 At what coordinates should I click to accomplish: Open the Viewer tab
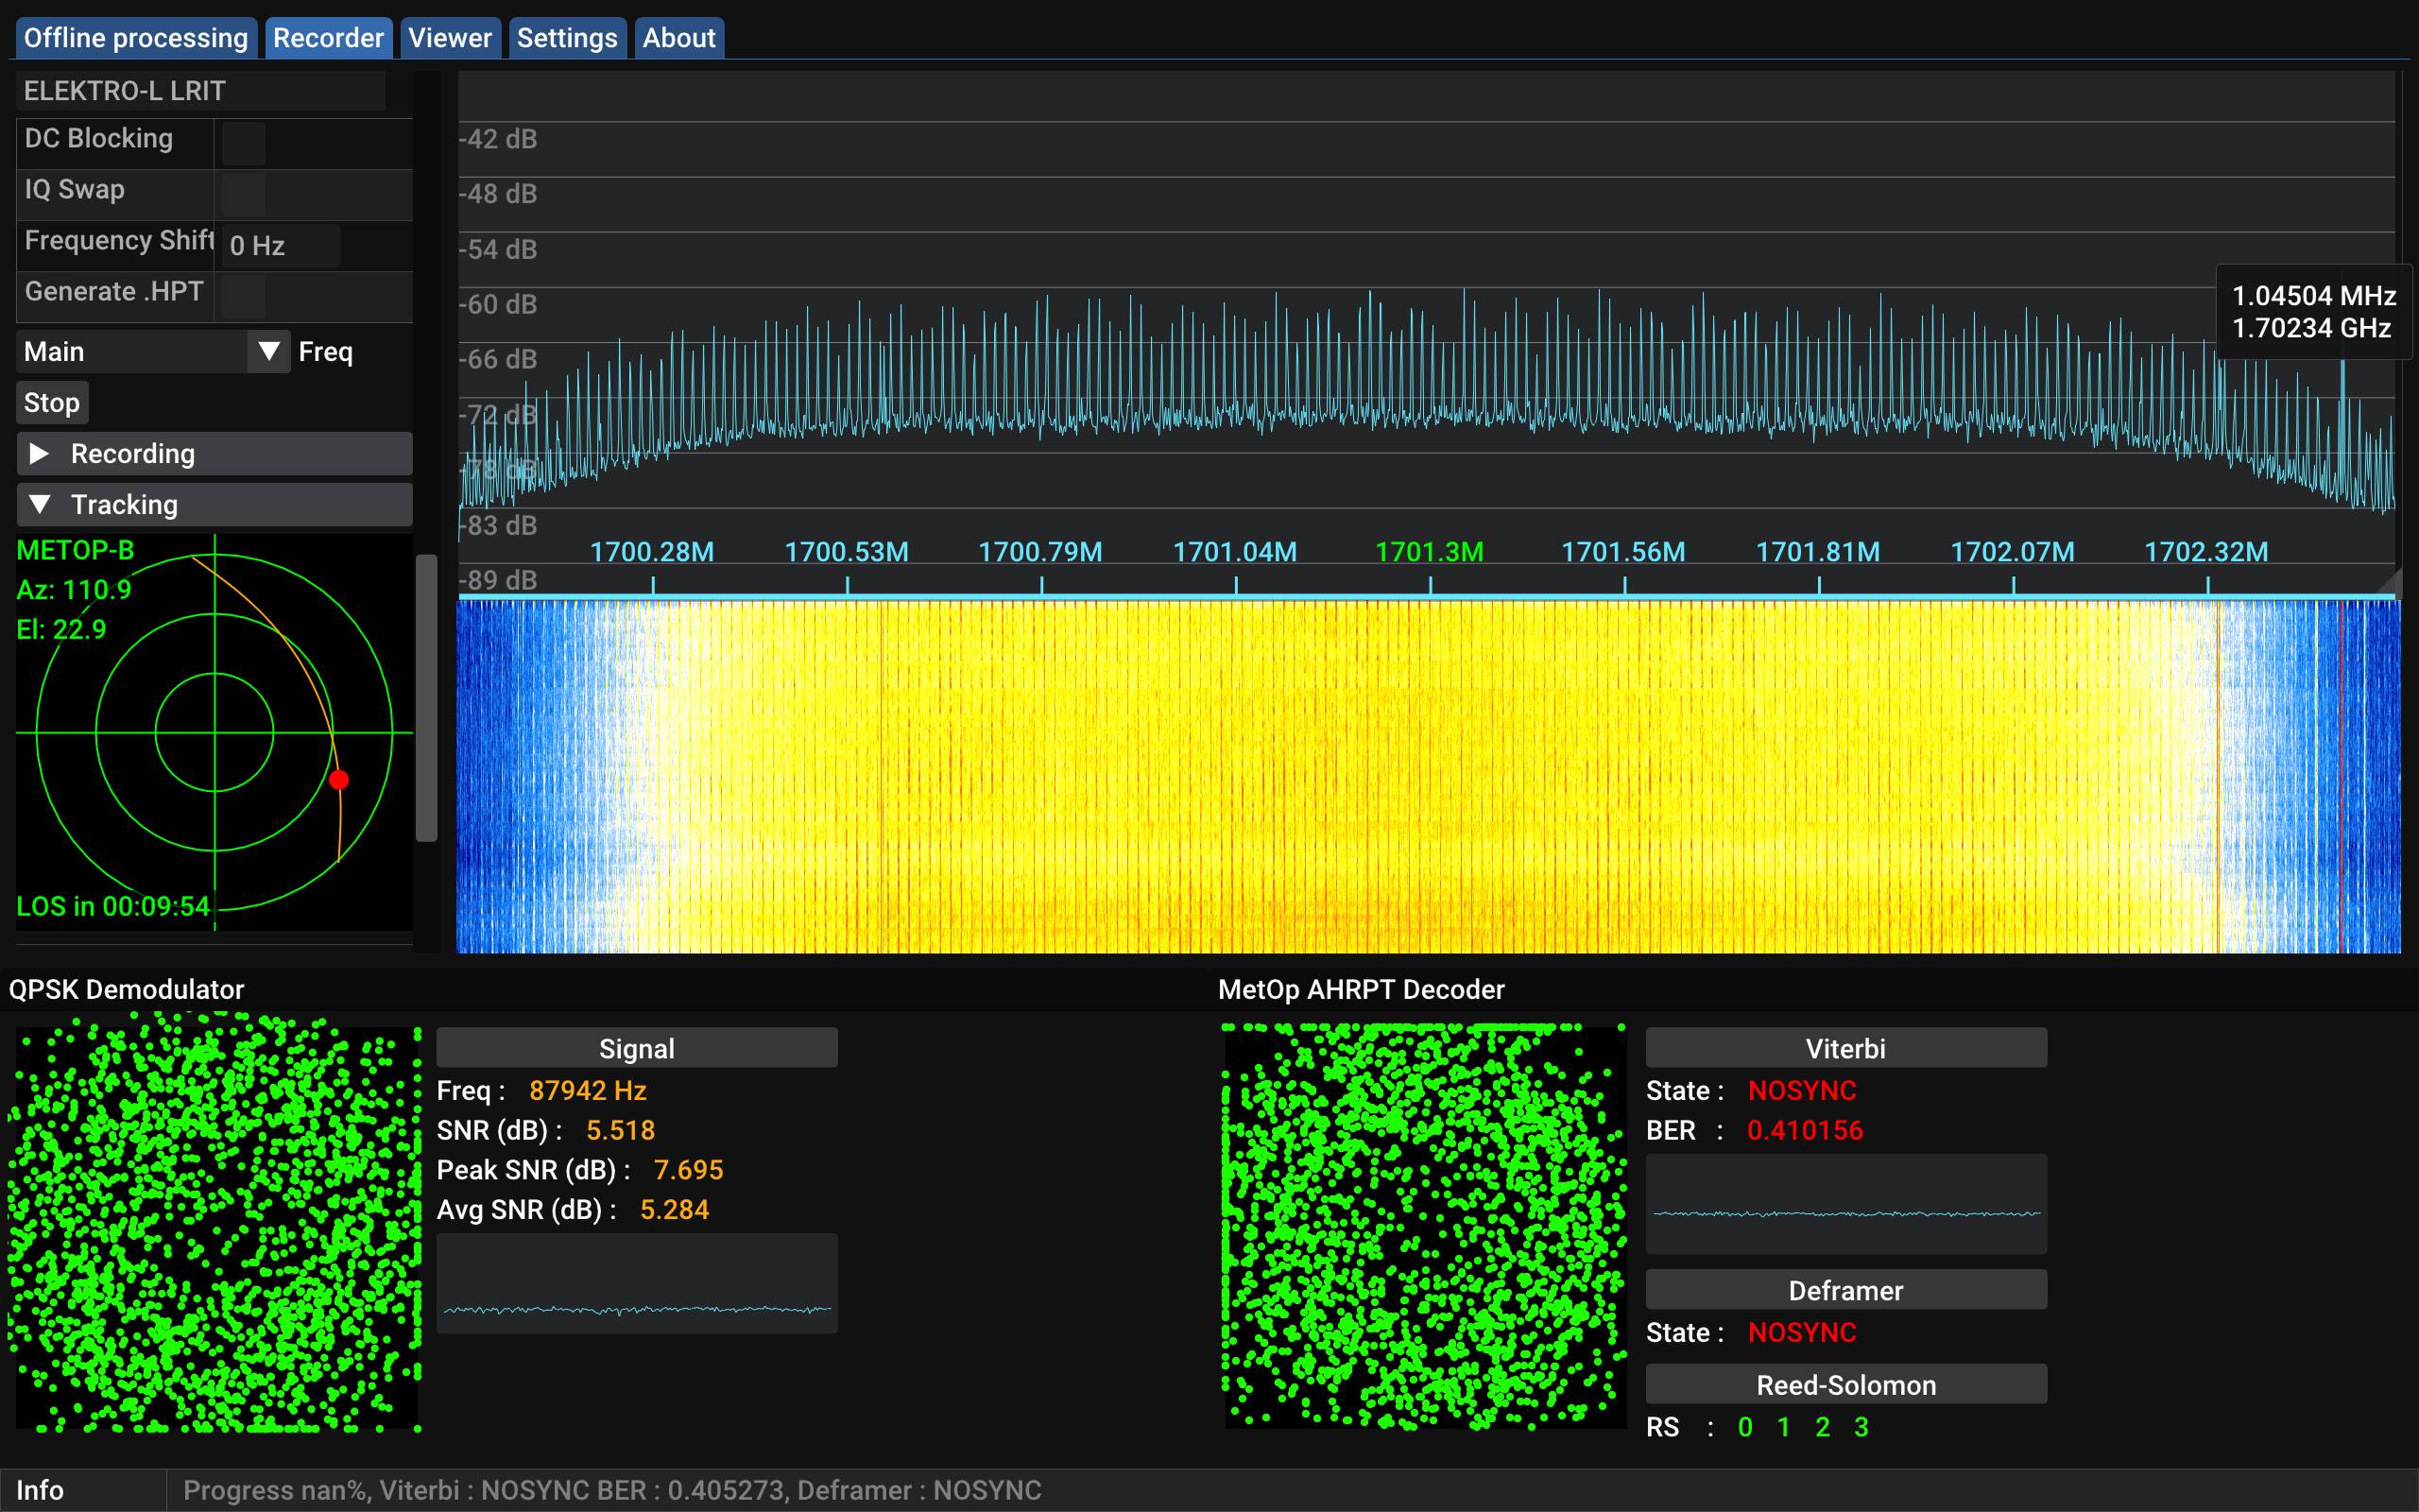coord(450,37)
